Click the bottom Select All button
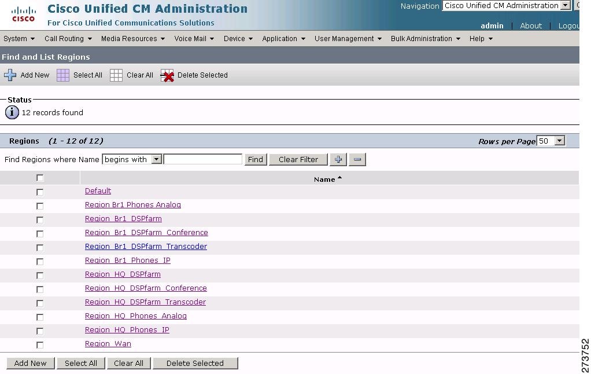Screen dimensions: 591x374 tap(80, 363)
